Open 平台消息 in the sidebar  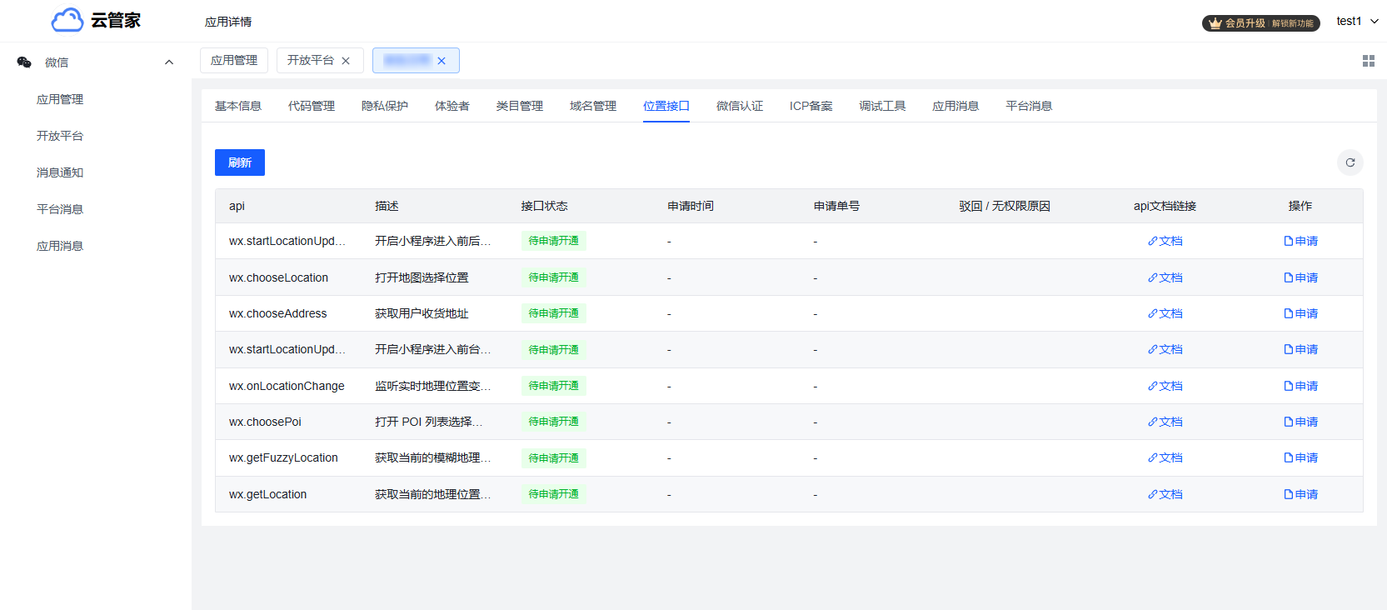(60, 209)
